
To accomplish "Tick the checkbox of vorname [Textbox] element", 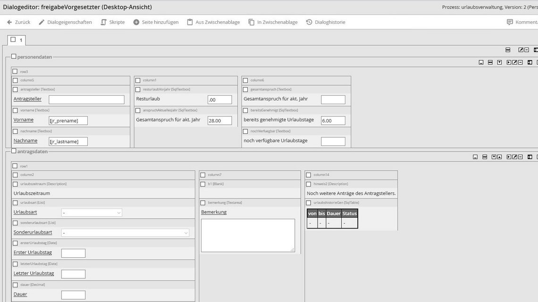I will click(15, 110).
